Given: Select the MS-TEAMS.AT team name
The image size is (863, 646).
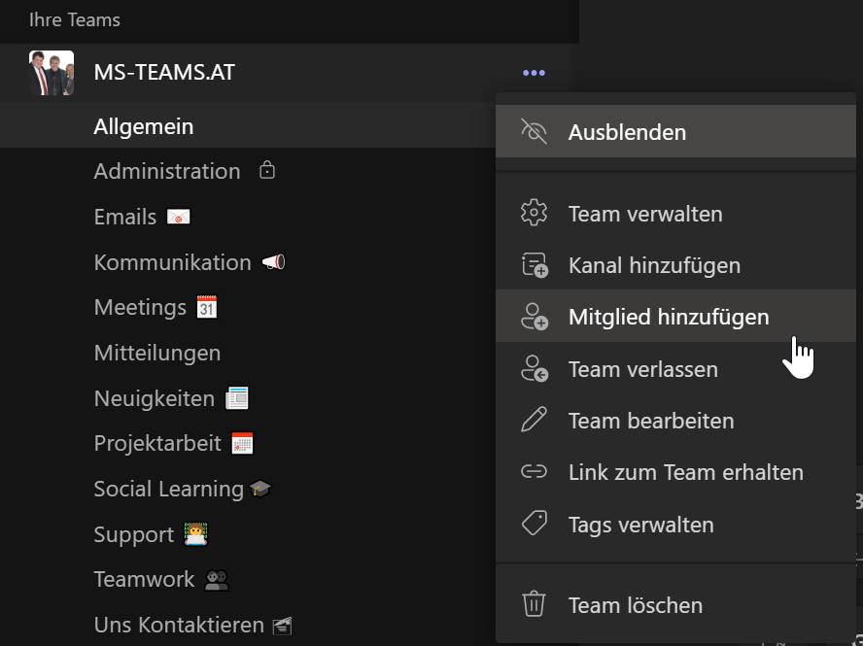Looking at the screenshot, I should [x=164, y=73].
